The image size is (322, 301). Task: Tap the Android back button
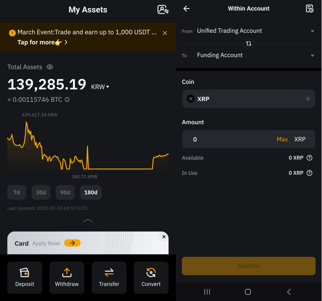coord(289,292)
